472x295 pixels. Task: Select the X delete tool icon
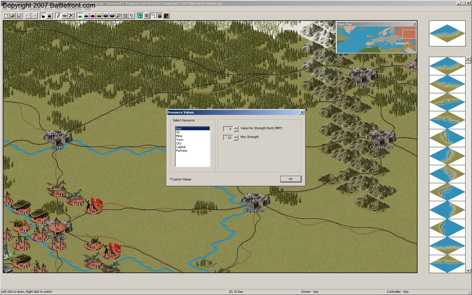(71, 16)
